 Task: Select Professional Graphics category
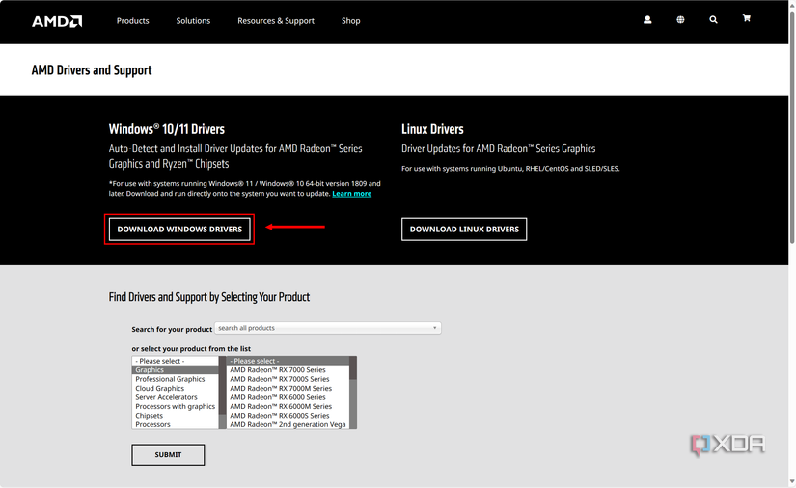coord(176,379)
